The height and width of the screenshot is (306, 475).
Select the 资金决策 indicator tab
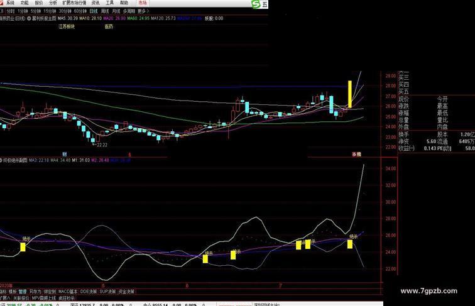[x=126, y=292]
